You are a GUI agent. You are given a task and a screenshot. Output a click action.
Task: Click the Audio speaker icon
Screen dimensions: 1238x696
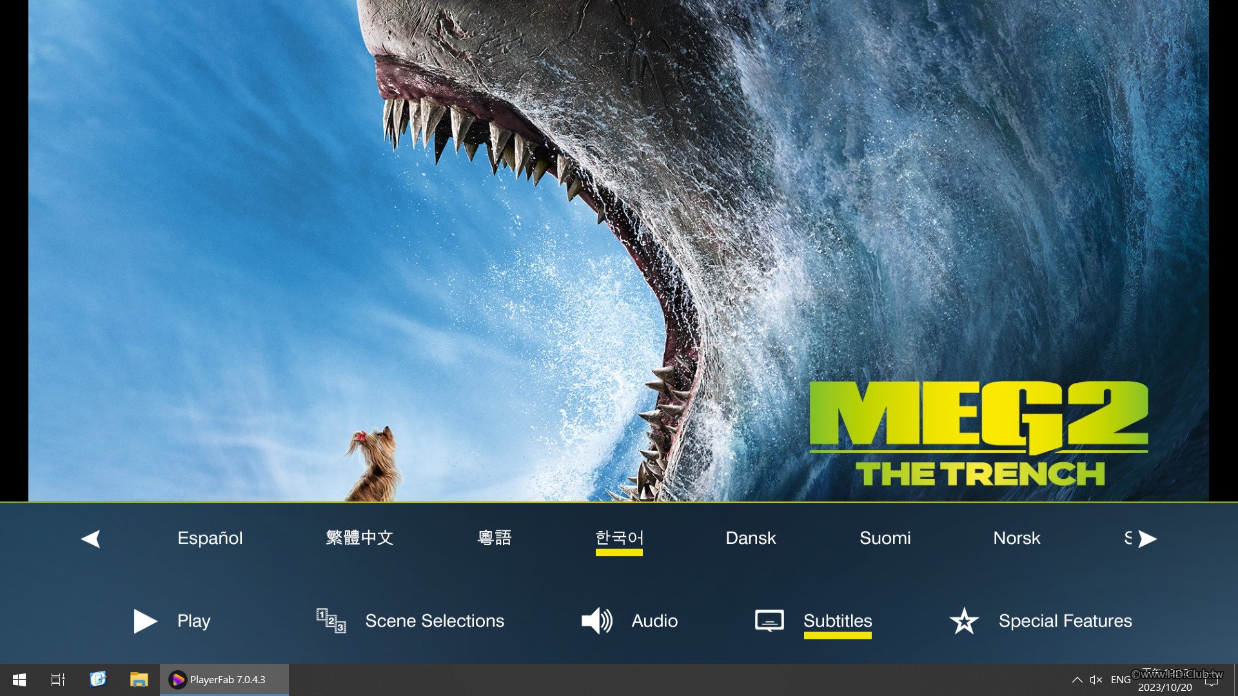(x=596, y=621)
